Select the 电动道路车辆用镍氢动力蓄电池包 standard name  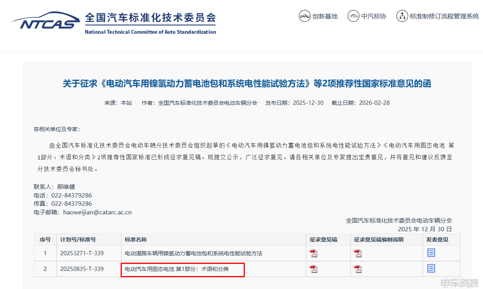coord(193,254)
